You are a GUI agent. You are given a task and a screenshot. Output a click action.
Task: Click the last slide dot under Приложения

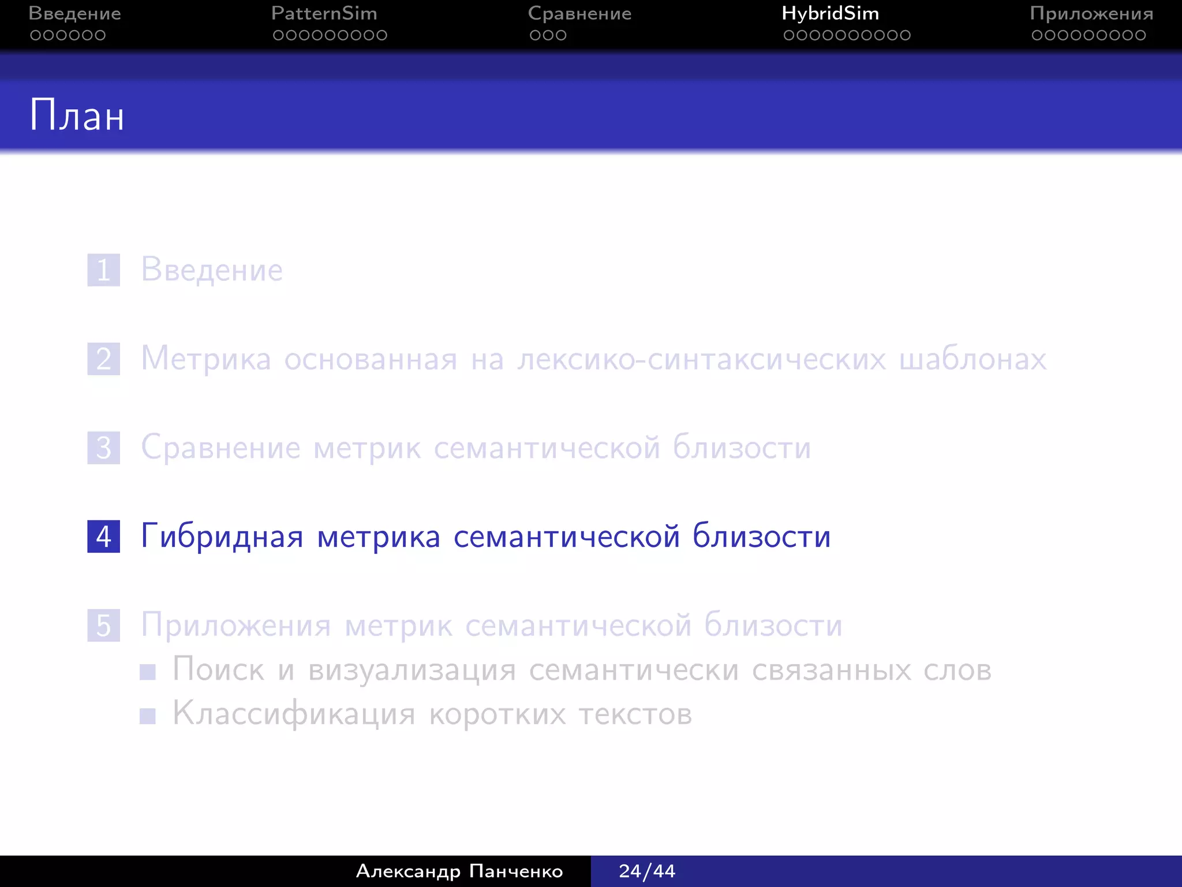(x=1140, y=35)
